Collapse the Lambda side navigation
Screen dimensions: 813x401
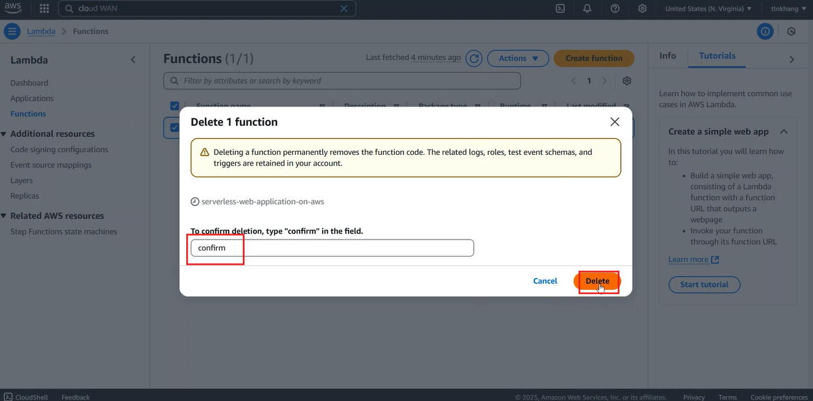pos(133,60)
